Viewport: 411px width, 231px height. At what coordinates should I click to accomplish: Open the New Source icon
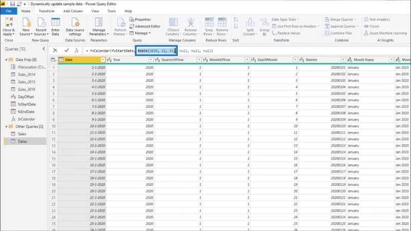[26, 23]
